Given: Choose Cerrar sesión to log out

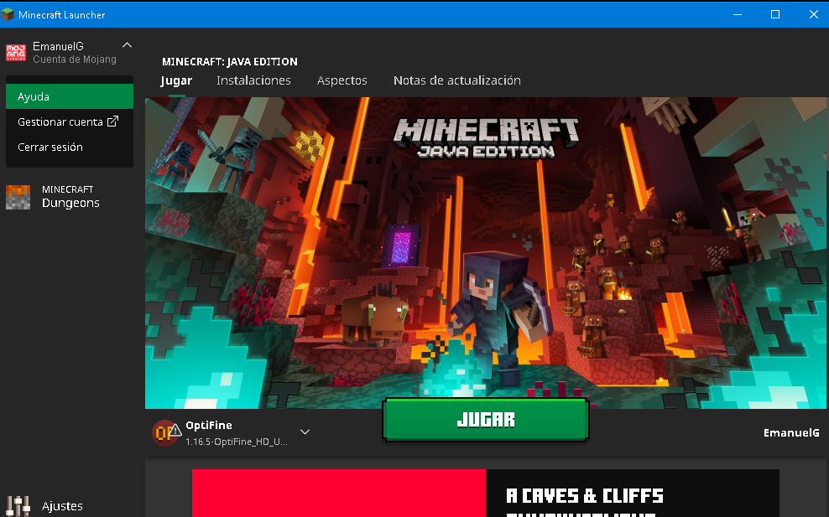Looking at the screenshot, I should click(x=50, y=147).
